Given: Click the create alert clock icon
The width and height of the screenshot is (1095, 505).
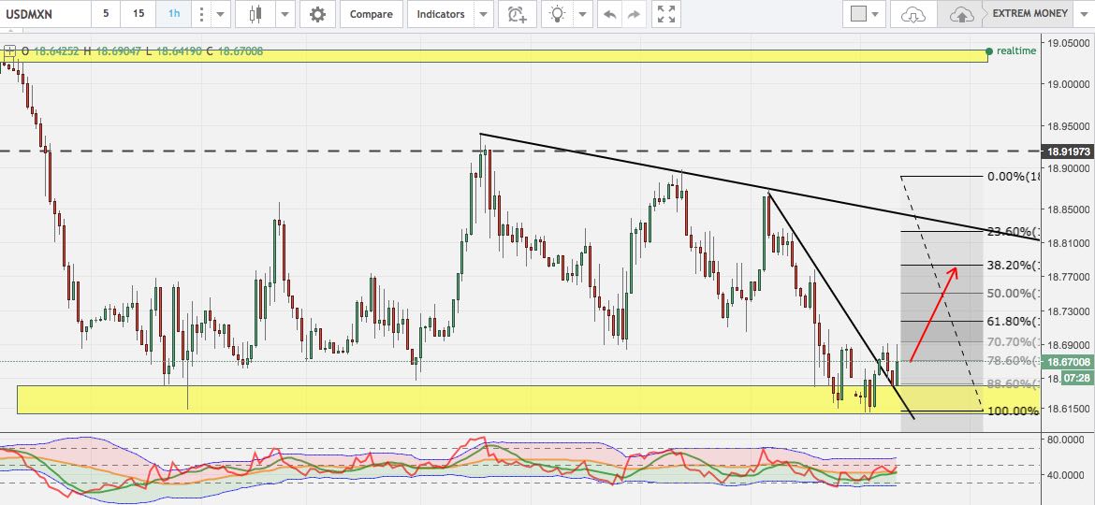Looking at the screenshot, I should point(516,14).
